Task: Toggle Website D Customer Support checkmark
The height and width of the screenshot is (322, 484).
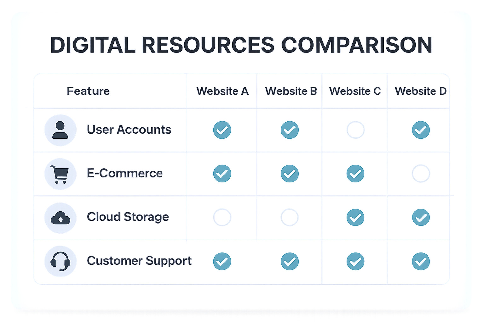Action: coord(421,261)
